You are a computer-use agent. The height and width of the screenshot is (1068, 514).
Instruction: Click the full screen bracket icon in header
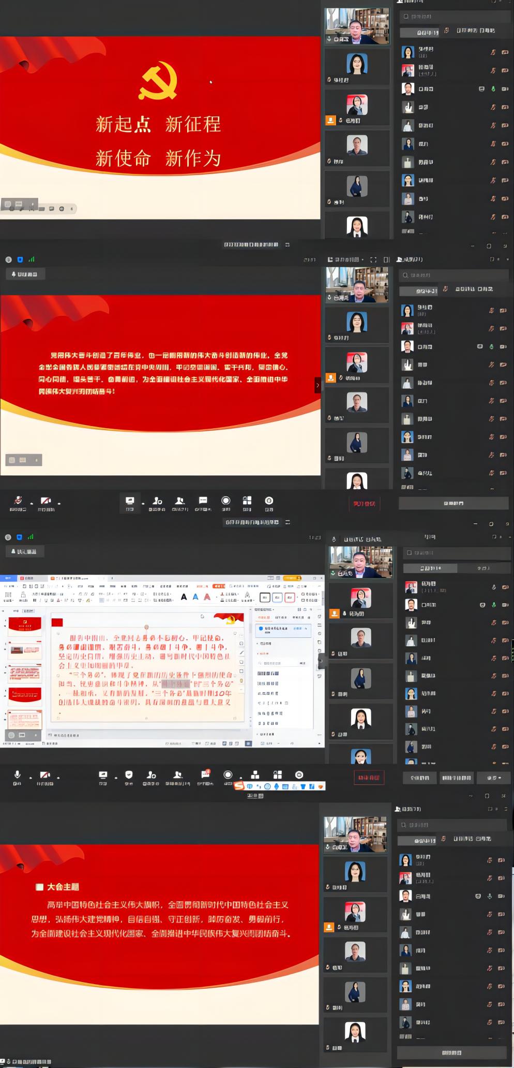[x=373, y=259]
